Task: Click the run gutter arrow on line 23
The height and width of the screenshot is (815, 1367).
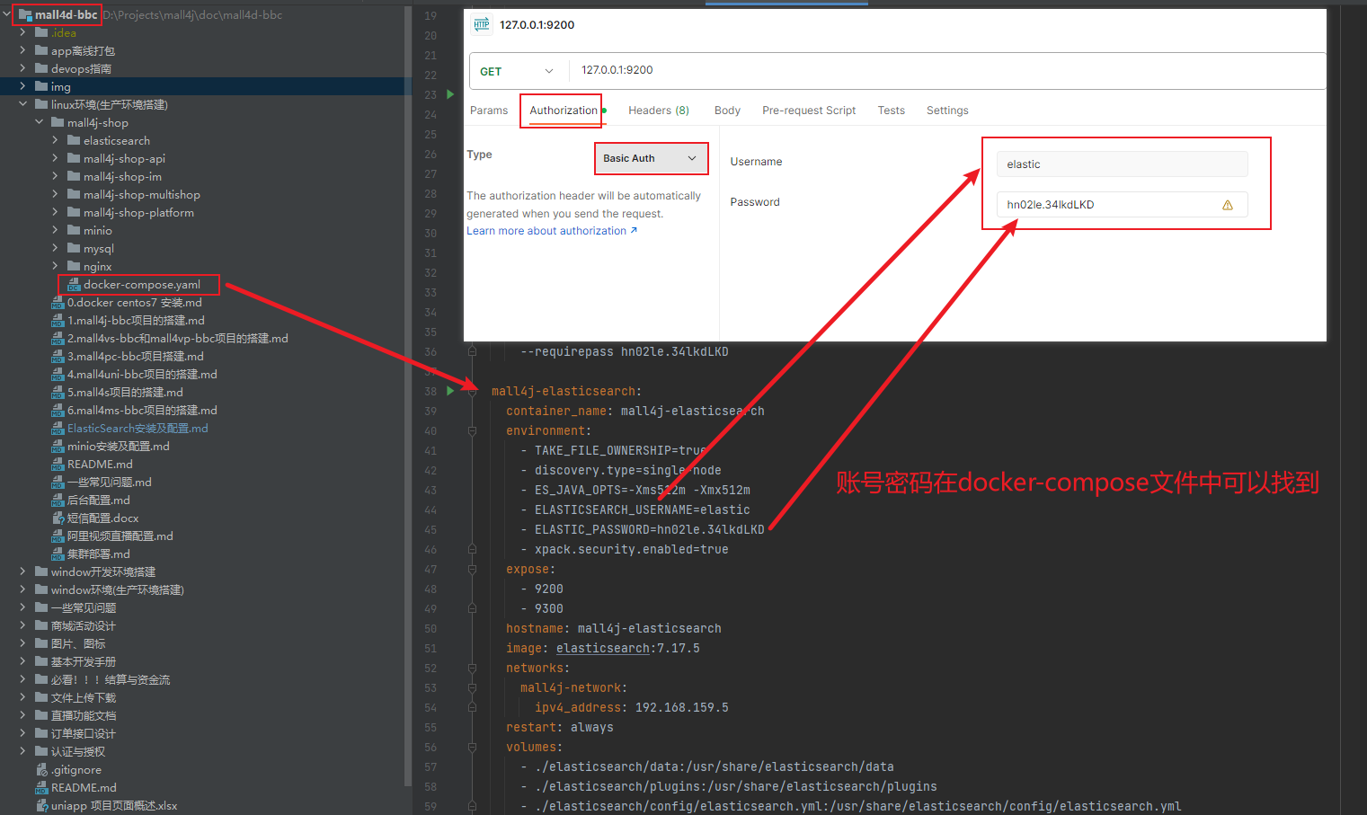Action: point(450,94)
